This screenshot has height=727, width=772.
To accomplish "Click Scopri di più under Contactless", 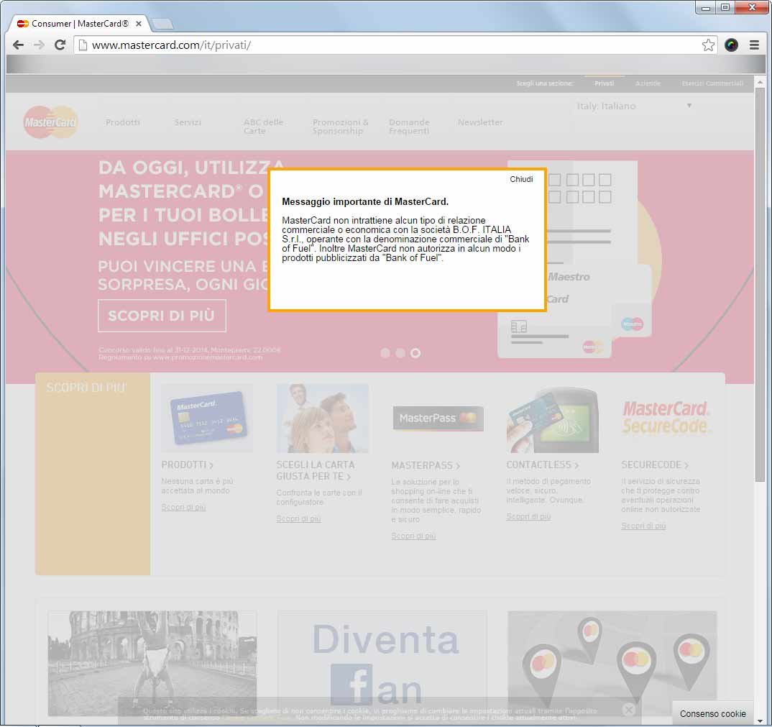I will 528,517.
